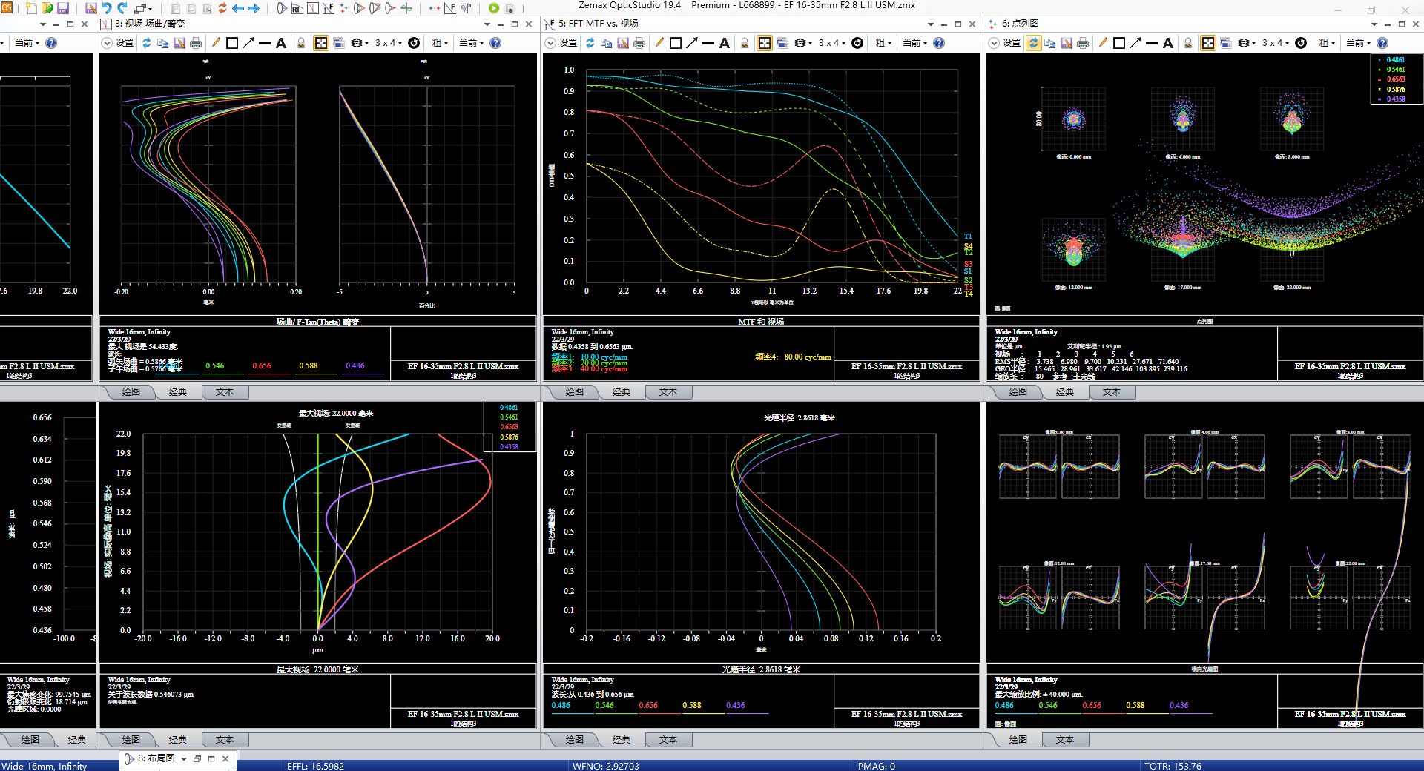1424x771 pixels.
Task: Print the Field Curvature/Distortion window
Action: [x=196, y=43]
